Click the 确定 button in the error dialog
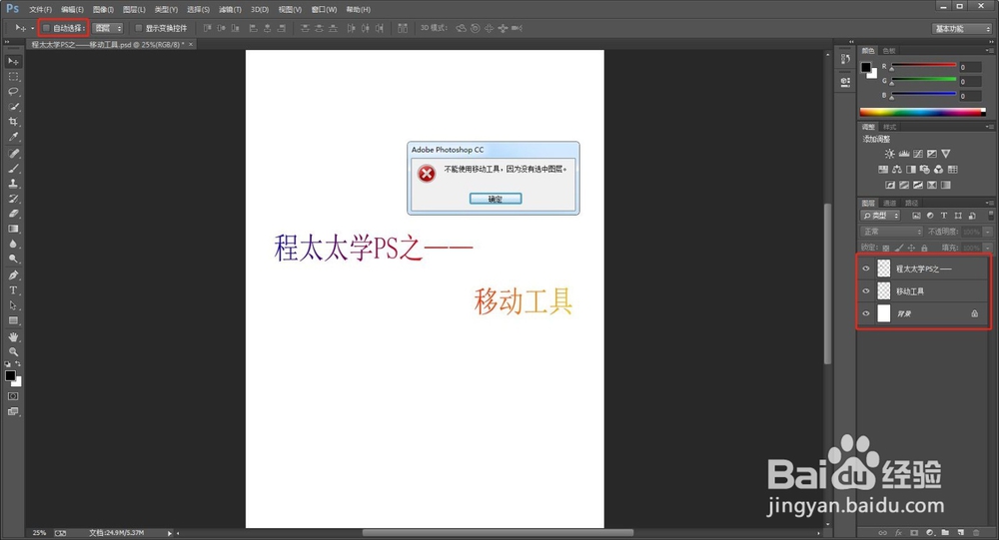The width and height of the screenshot is (999, 540). 496,199
